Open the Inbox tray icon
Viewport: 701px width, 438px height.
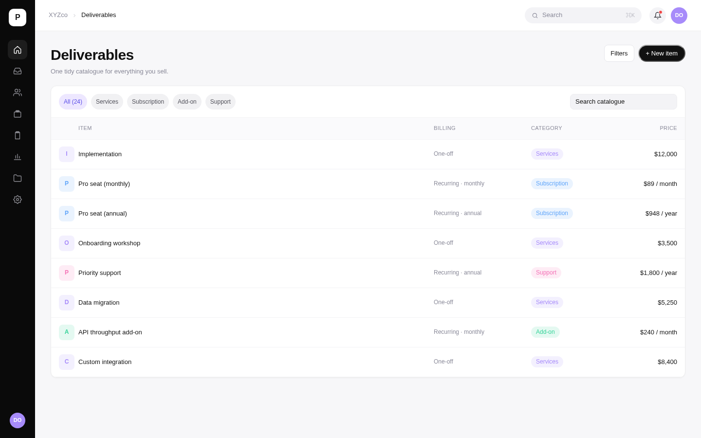18,71
